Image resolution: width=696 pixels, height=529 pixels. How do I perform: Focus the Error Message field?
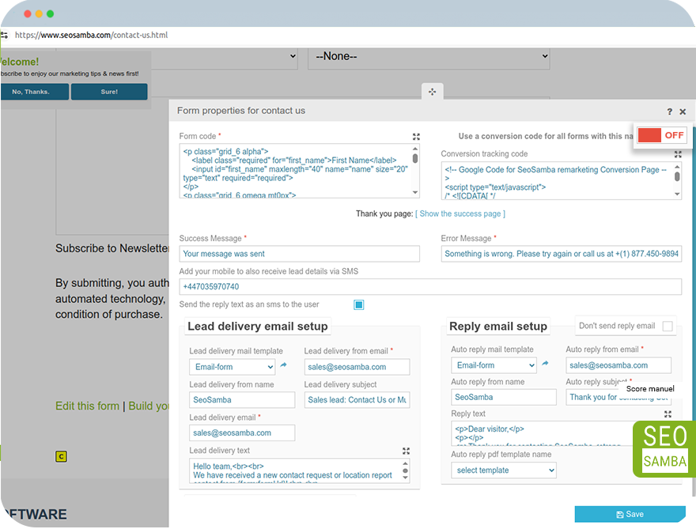(x=561, y=254)
